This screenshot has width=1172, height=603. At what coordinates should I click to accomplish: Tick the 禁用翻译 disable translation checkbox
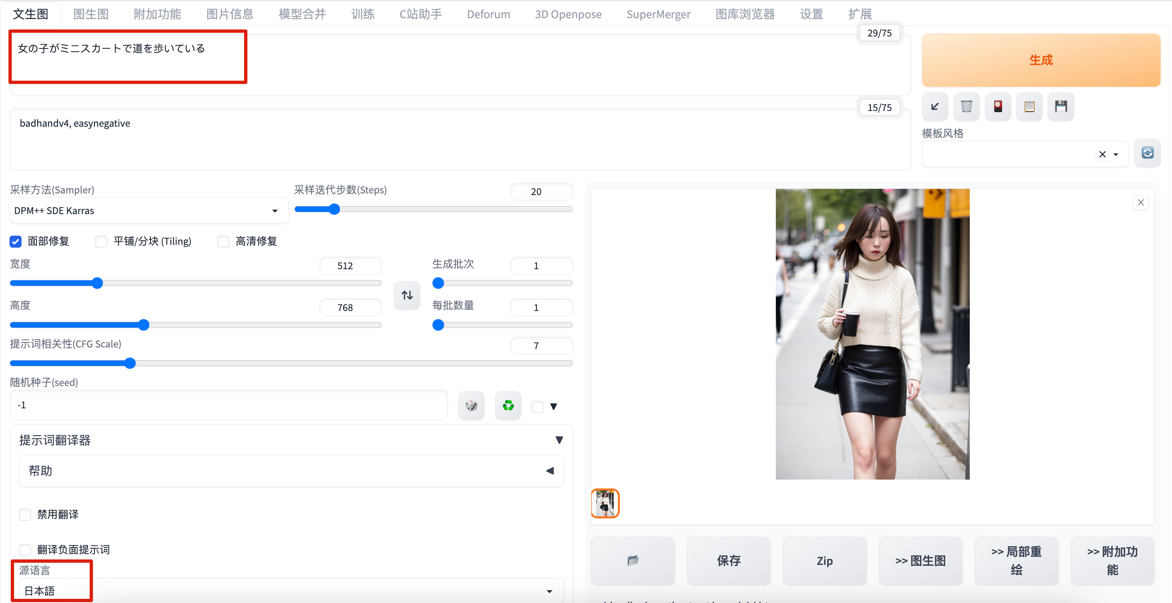[x=25, y=514]
